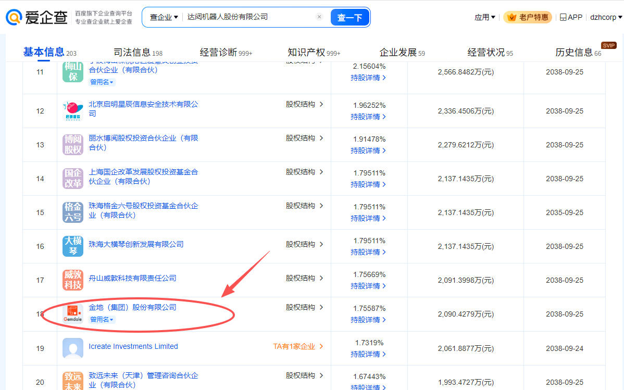
Task: Open the Aiqicha logo homepage
Action: (x=36, y=17)
